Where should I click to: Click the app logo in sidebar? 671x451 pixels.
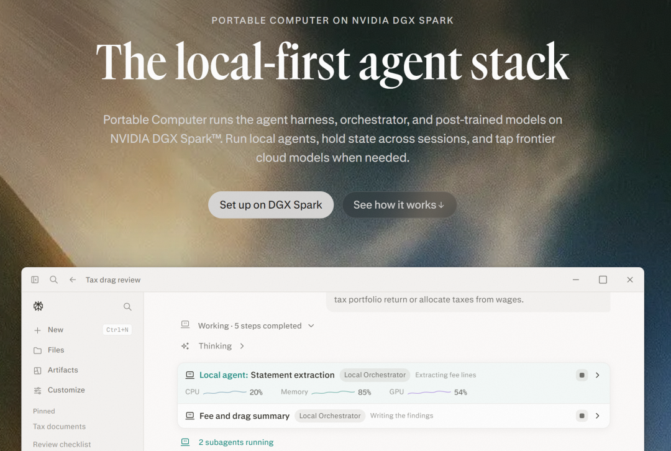tap(38, 306)
